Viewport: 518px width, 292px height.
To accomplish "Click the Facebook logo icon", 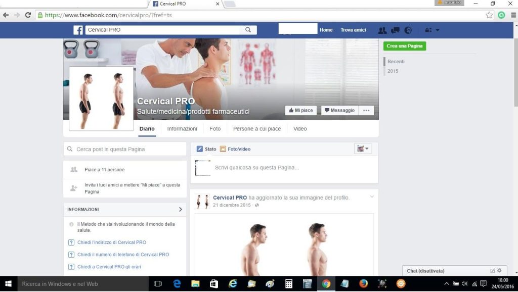I will pyautogui.click(x=78, y=30).
